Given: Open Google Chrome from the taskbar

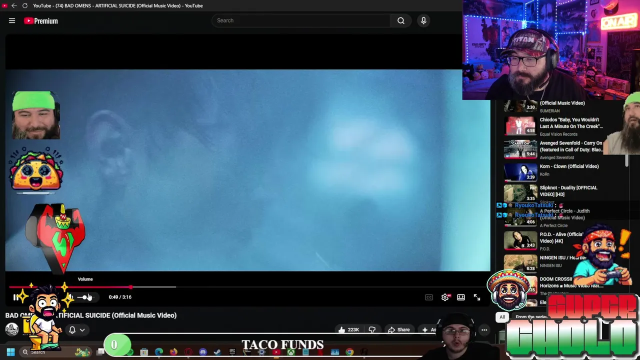Looking at the screenshot, I should 349,352.
